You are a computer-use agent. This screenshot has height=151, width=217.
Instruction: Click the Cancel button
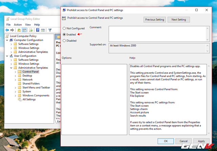click(183, 141)
